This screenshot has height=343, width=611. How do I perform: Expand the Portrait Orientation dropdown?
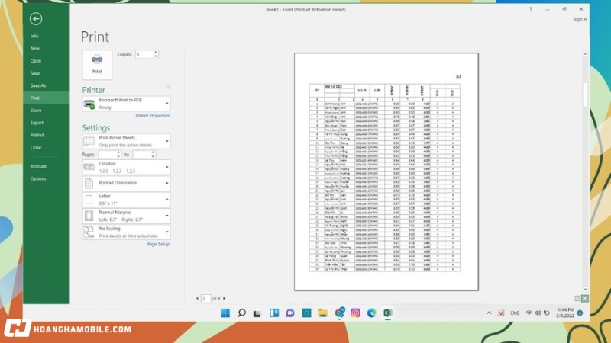point(126,184)
